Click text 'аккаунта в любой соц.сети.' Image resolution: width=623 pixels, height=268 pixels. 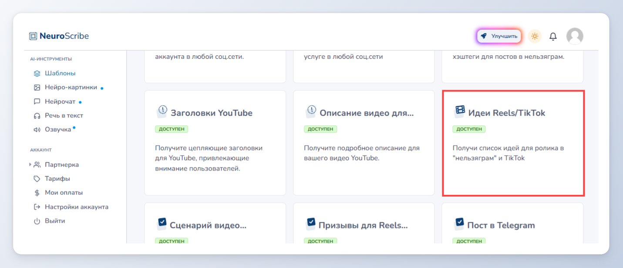[199, 57]
